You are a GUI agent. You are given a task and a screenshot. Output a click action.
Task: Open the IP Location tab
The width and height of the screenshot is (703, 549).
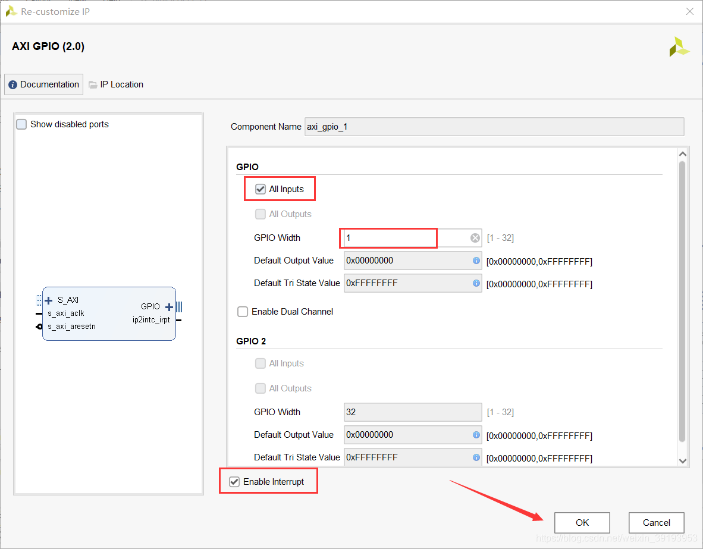tap(116, 85)
